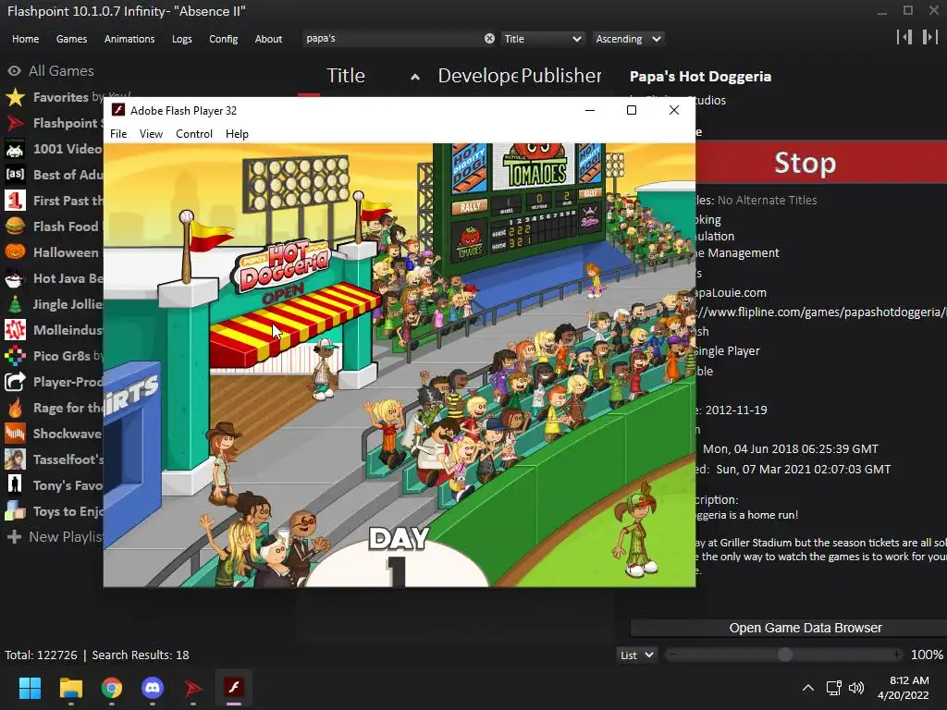The height and width of the screenshot is (710, 947).
Task: Select the Rage for the flame icon
Action: point(15,408)
